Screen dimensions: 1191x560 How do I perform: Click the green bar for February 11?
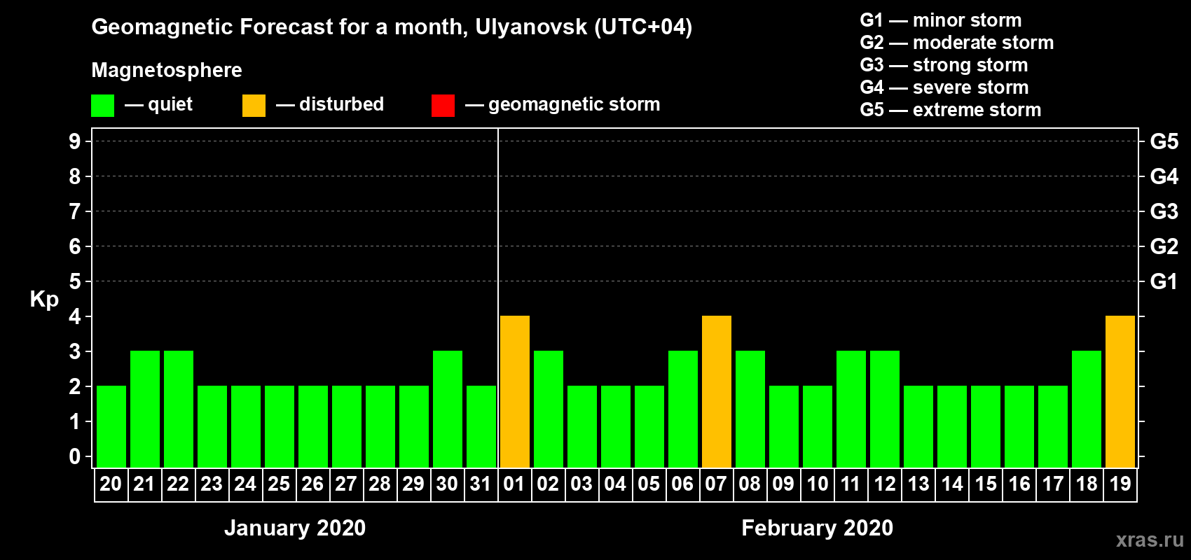[851, 409]
